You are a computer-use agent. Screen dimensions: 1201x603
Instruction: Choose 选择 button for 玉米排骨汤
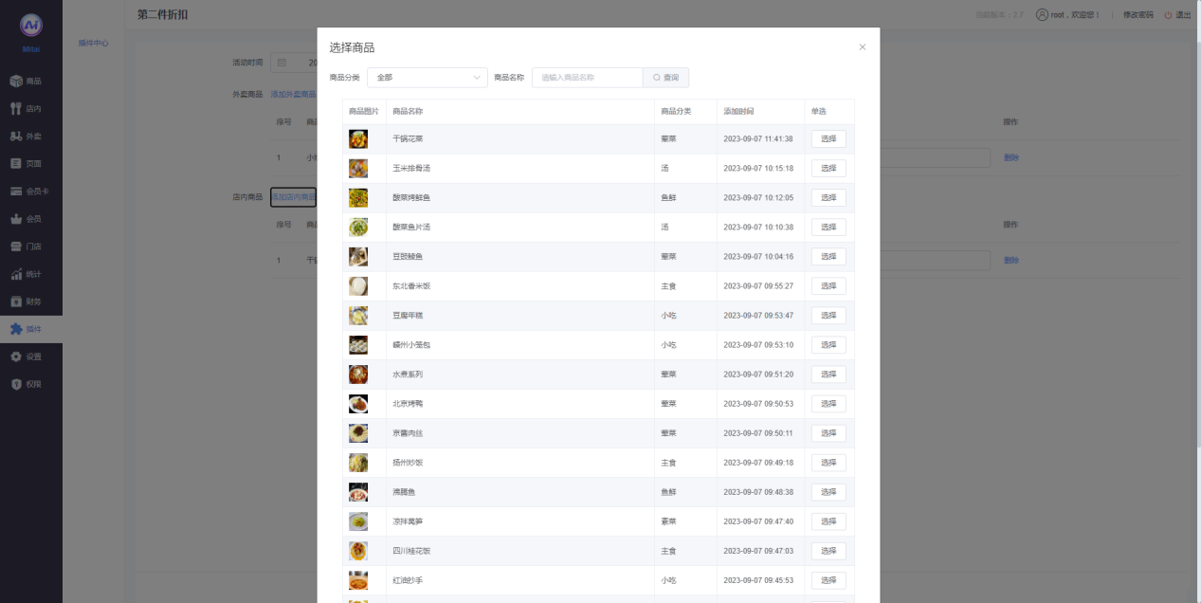[828, 169]
